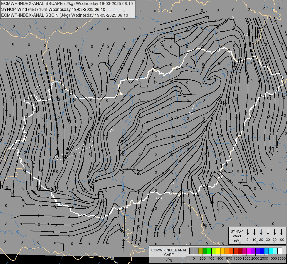This screenshot has width=287, height=264.
Task: Select the olive swatch in the CAPE legend
Action: click(201, 251)
